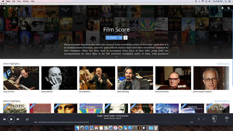
Task: Expand the genre description with the chevron
Action: point(116,57)
